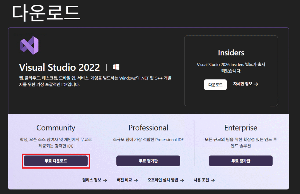The width and height of the screenshot is (300, 194).
Task: Click the arrow icon after 릴리스 정보
Action: tap(105, 180)
